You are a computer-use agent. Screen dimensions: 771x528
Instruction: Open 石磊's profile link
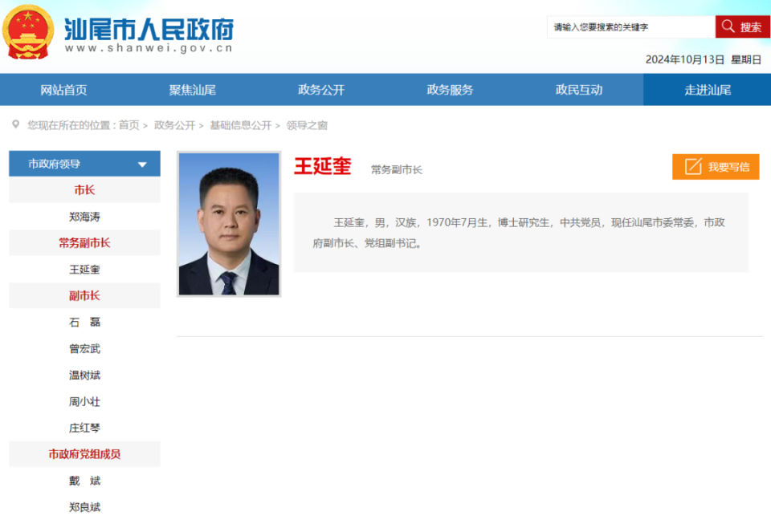[84, 322]
